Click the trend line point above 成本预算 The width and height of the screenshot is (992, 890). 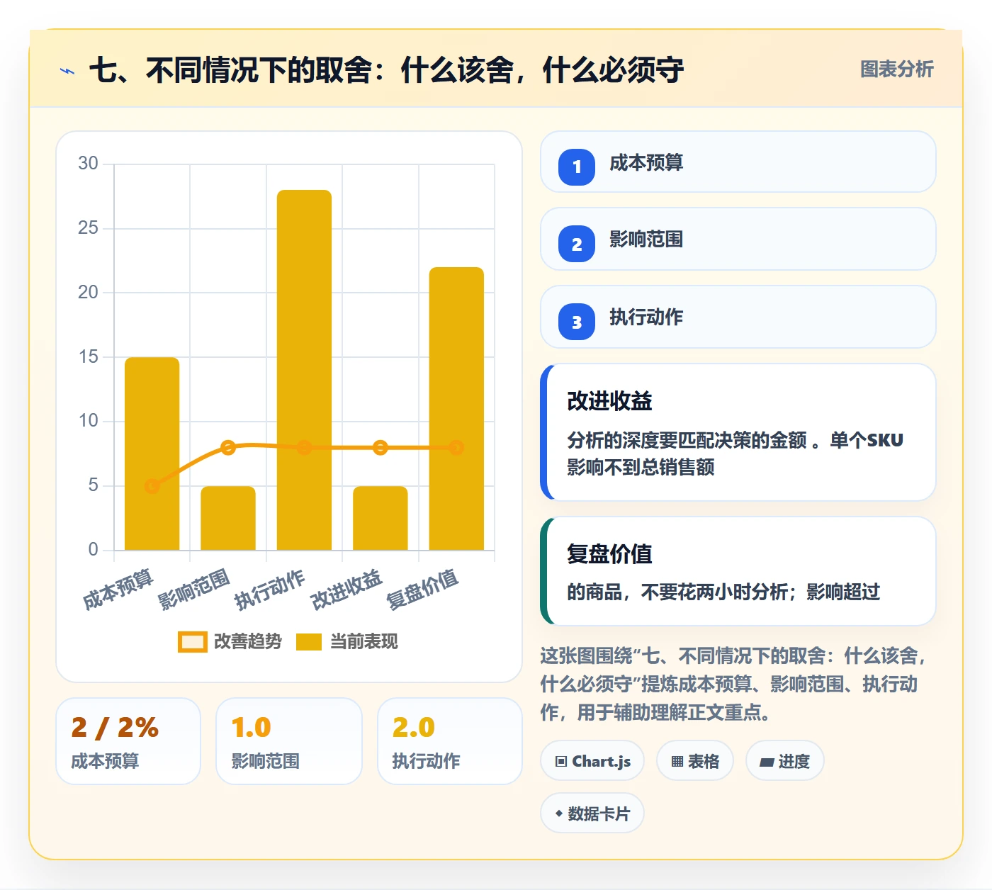click(x=152, y=486)
